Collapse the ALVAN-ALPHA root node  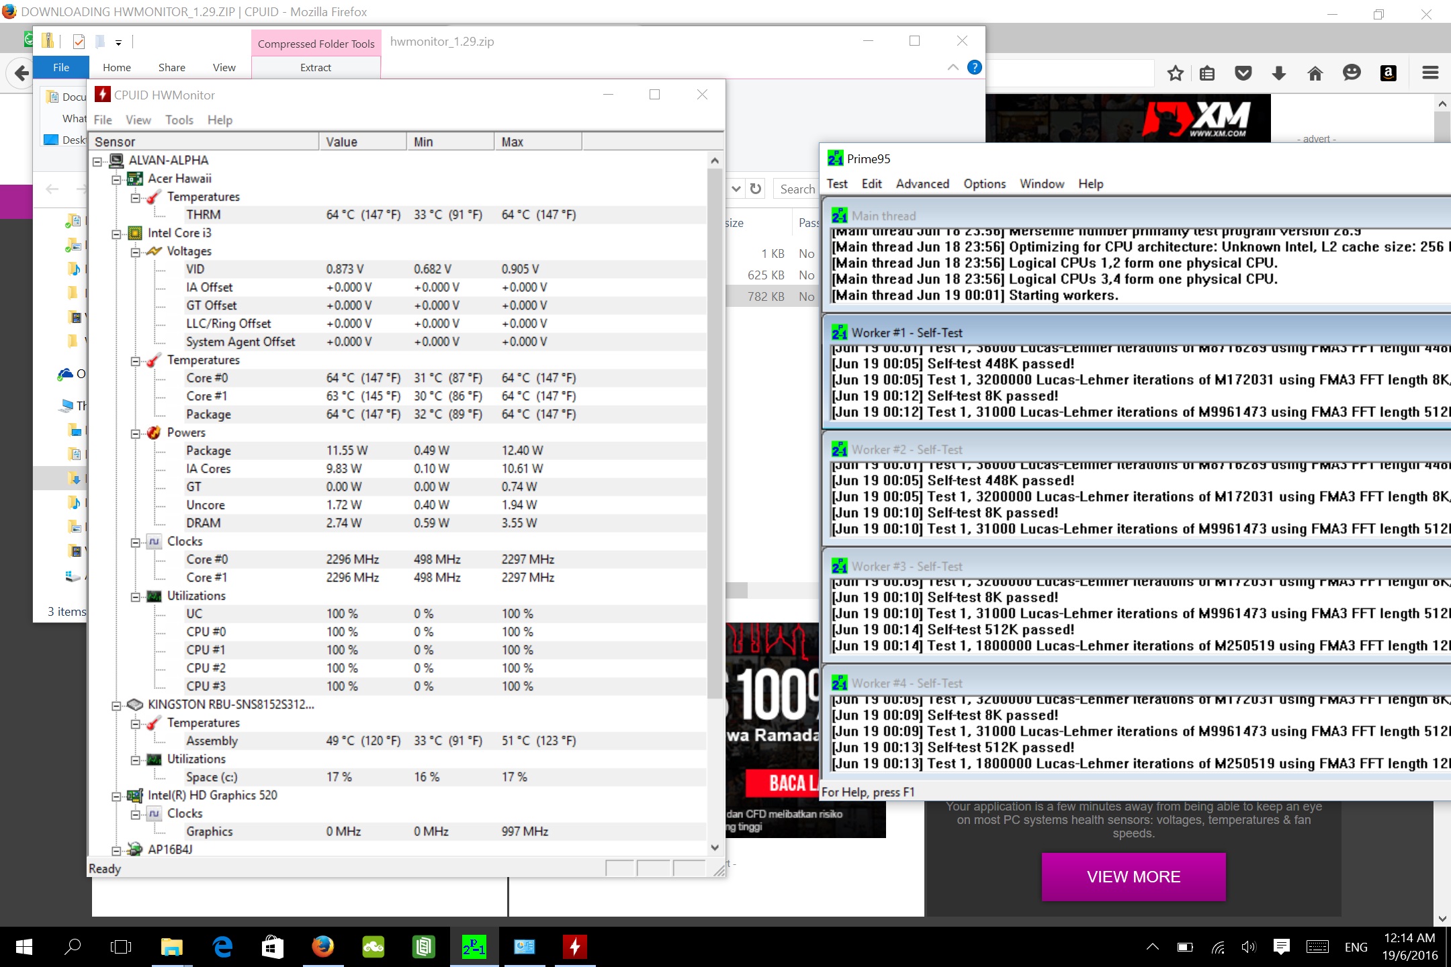(x=97, y=161)
